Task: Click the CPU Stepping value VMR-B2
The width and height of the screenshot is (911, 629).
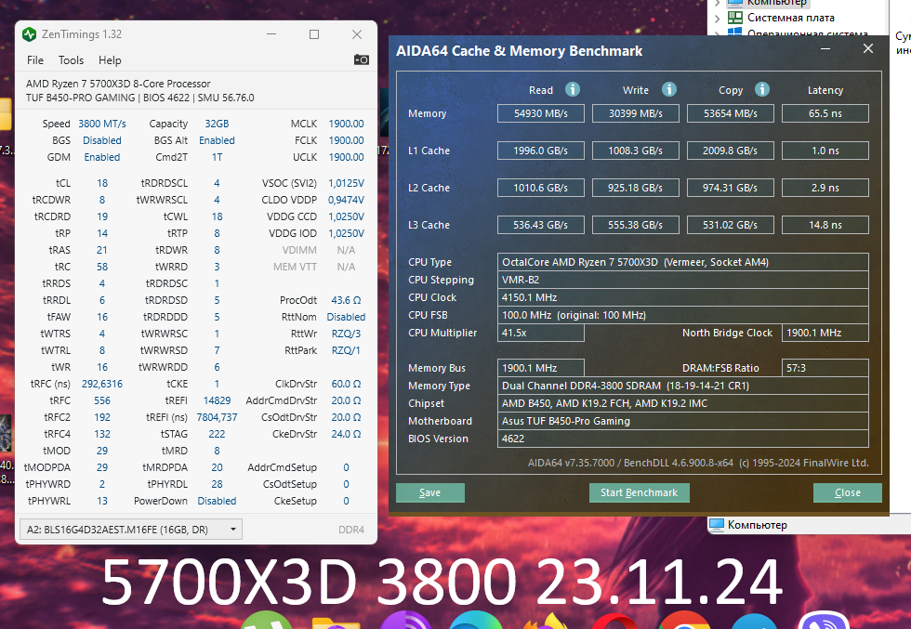Action: (x=683, y=280)
